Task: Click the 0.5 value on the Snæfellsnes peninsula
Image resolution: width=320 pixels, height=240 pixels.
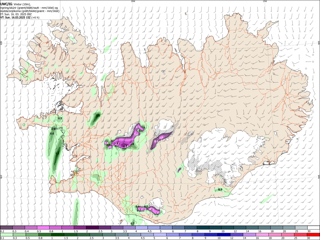Action: coord(60,118)
